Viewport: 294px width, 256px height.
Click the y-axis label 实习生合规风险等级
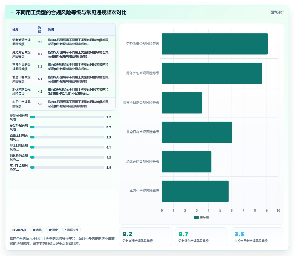[144, 191]
